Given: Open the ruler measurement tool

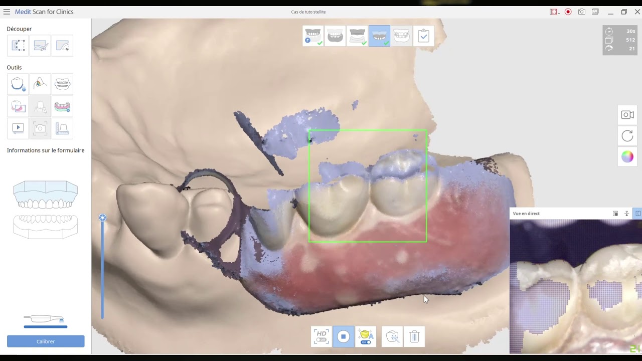Looking at the screenshot, I should click(62, 128).
